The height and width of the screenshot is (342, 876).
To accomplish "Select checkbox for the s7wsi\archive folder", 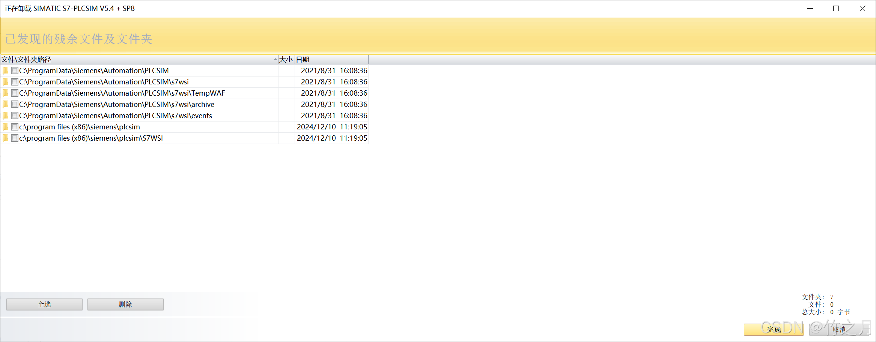I will point(15,104).
